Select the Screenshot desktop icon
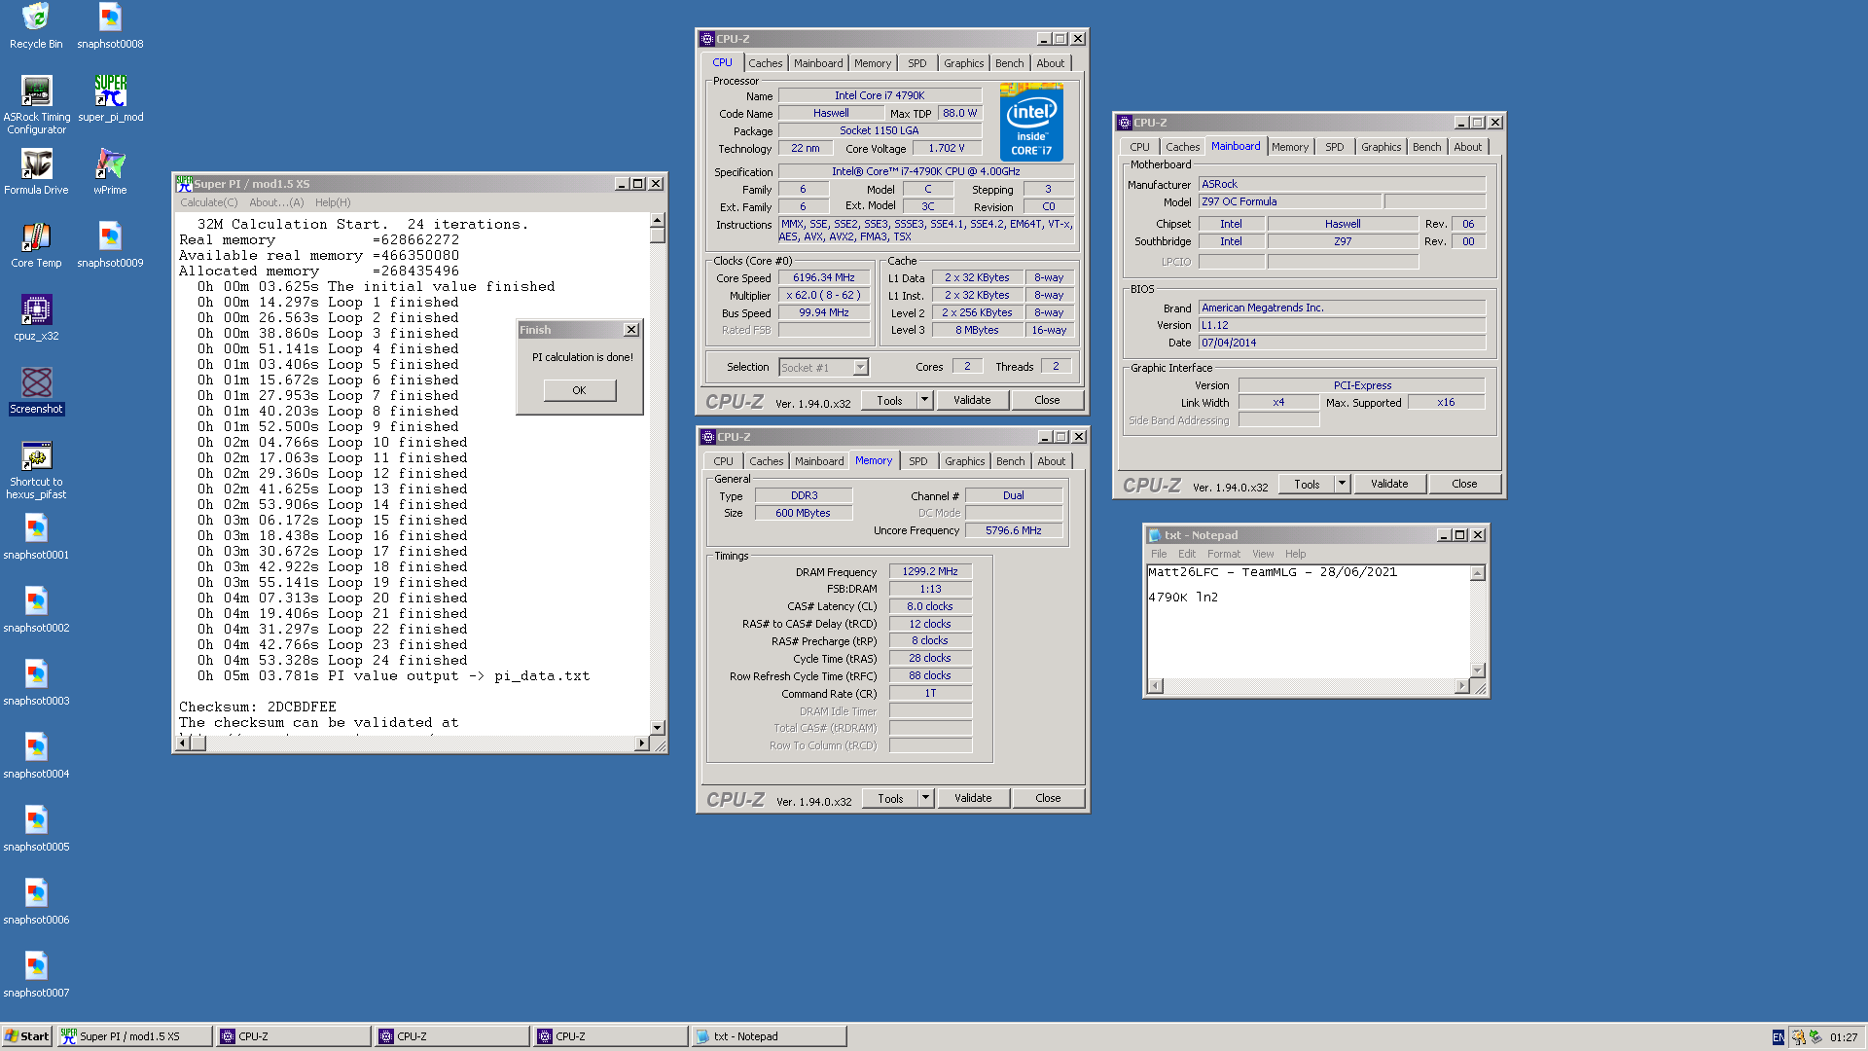Image resolution: width=1868 pixels, height=1051 pixels. 36,391
